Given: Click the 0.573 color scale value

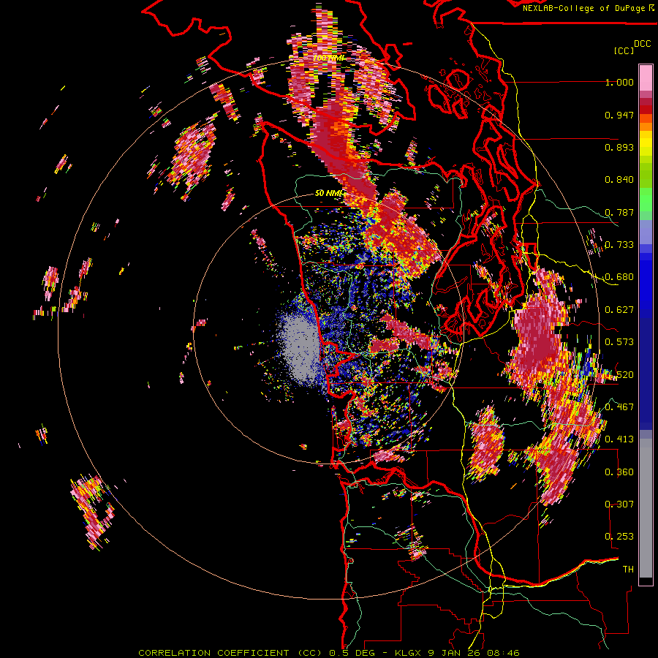Looking at the screenshot, I should point(619,342).
